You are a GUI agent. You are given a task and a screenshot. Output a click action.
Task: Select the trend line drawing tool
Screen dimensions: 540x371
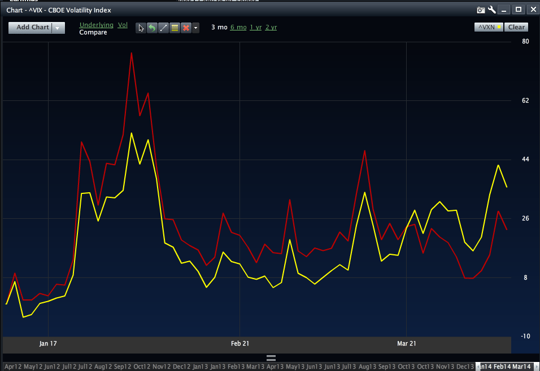(163, 28)
